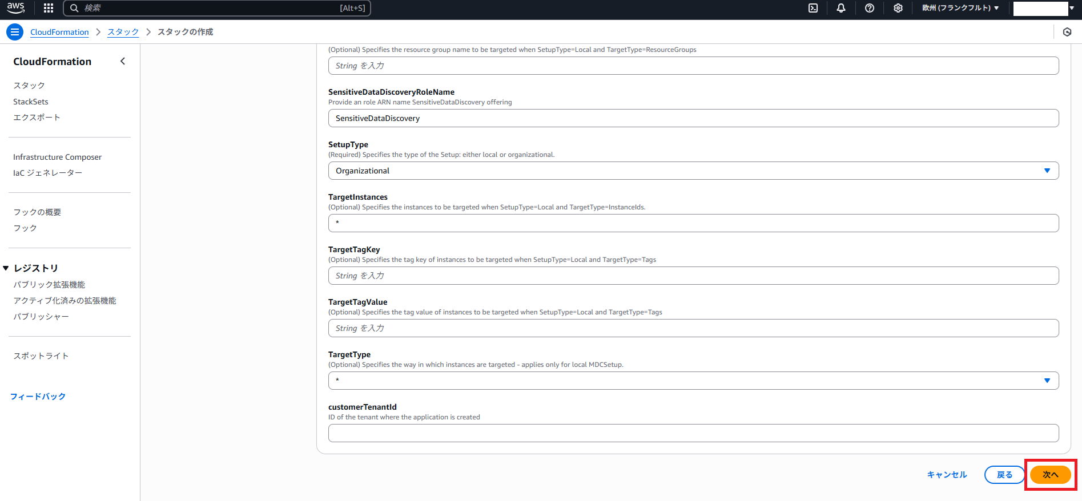Collapse the レジストリ section
The image size is (1082, 501).
[6, 268]
